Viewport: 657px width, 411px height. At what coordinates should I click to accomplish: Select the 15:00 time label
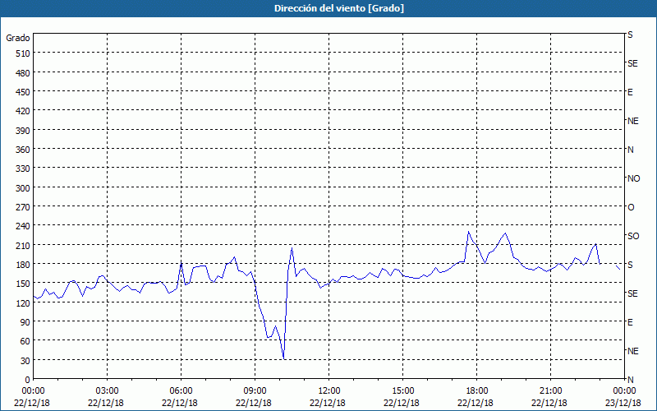click(x=402, y=391)
